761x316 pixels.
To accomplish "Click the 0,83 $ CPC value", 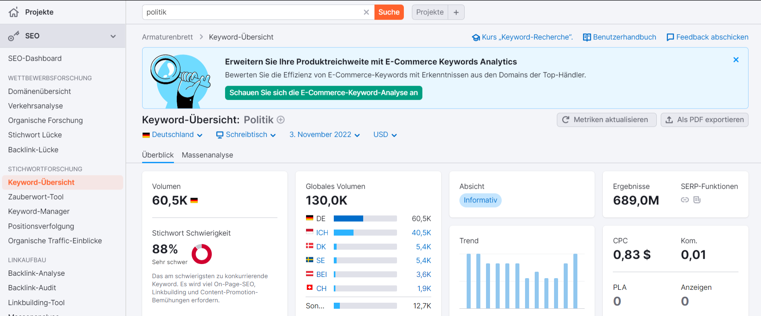I will (x=632, y=255).
